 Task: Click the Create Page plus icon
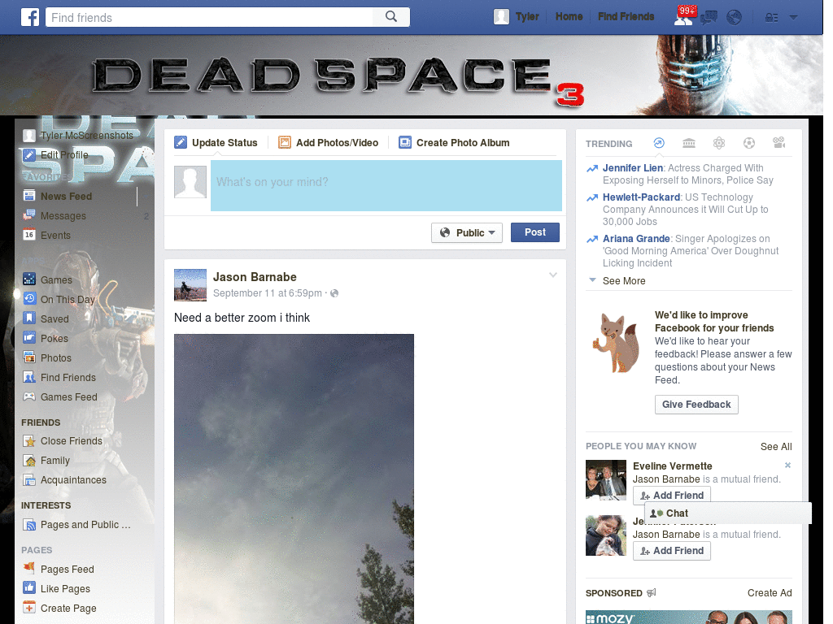pyautogui.click(x=29, y=608)
